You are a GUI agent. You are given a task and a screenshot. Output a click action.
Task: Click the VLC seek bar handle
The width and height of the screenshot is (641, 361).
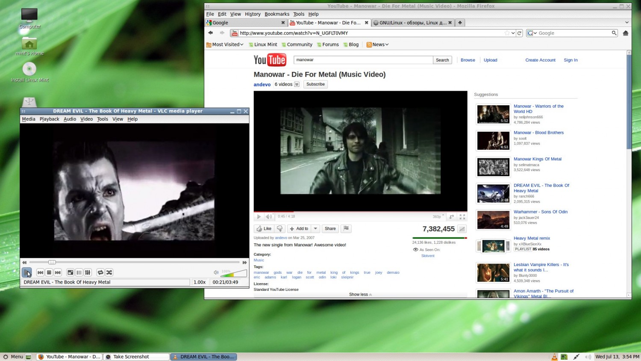point(52,262)
